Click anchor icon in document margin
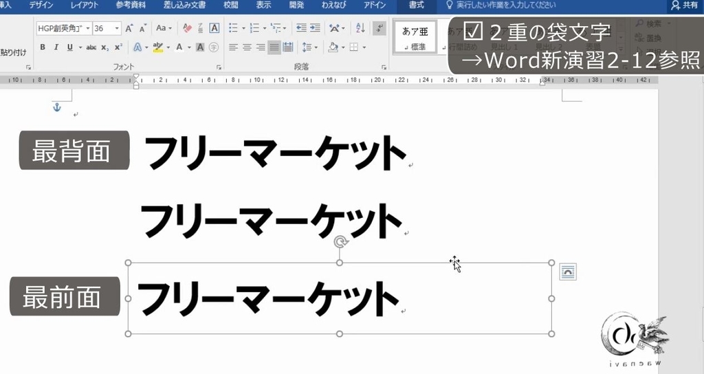 click(56, 107)
